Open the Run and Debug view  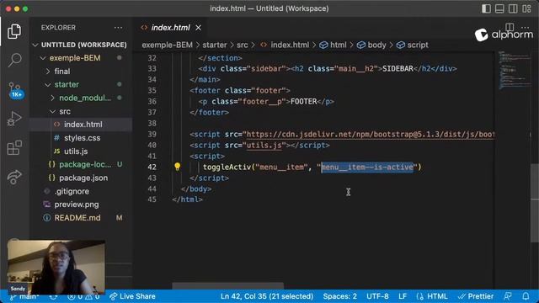[14, 119]
